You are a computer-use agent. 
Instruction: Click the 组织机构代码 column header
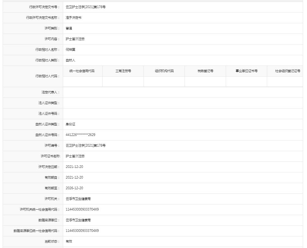pos(164,71)
